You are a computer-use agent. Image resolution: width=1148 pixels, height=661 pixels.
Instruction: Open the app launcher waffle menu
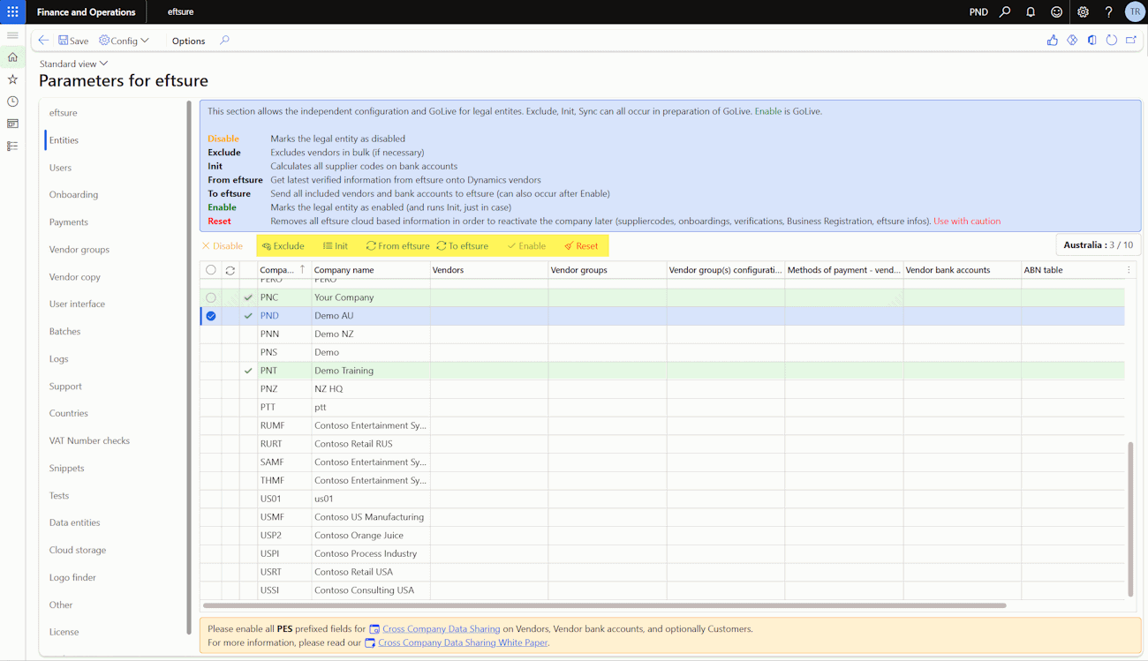pyautogui.click(x=12, y=12)
